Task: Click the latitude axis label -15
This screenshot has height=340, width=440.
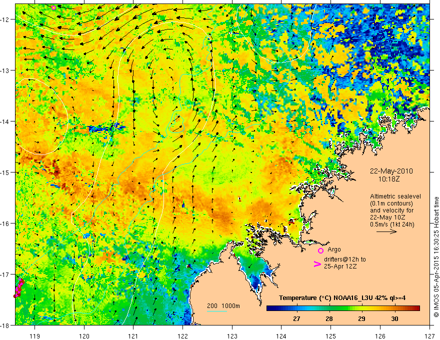Action: pos(5,172)
